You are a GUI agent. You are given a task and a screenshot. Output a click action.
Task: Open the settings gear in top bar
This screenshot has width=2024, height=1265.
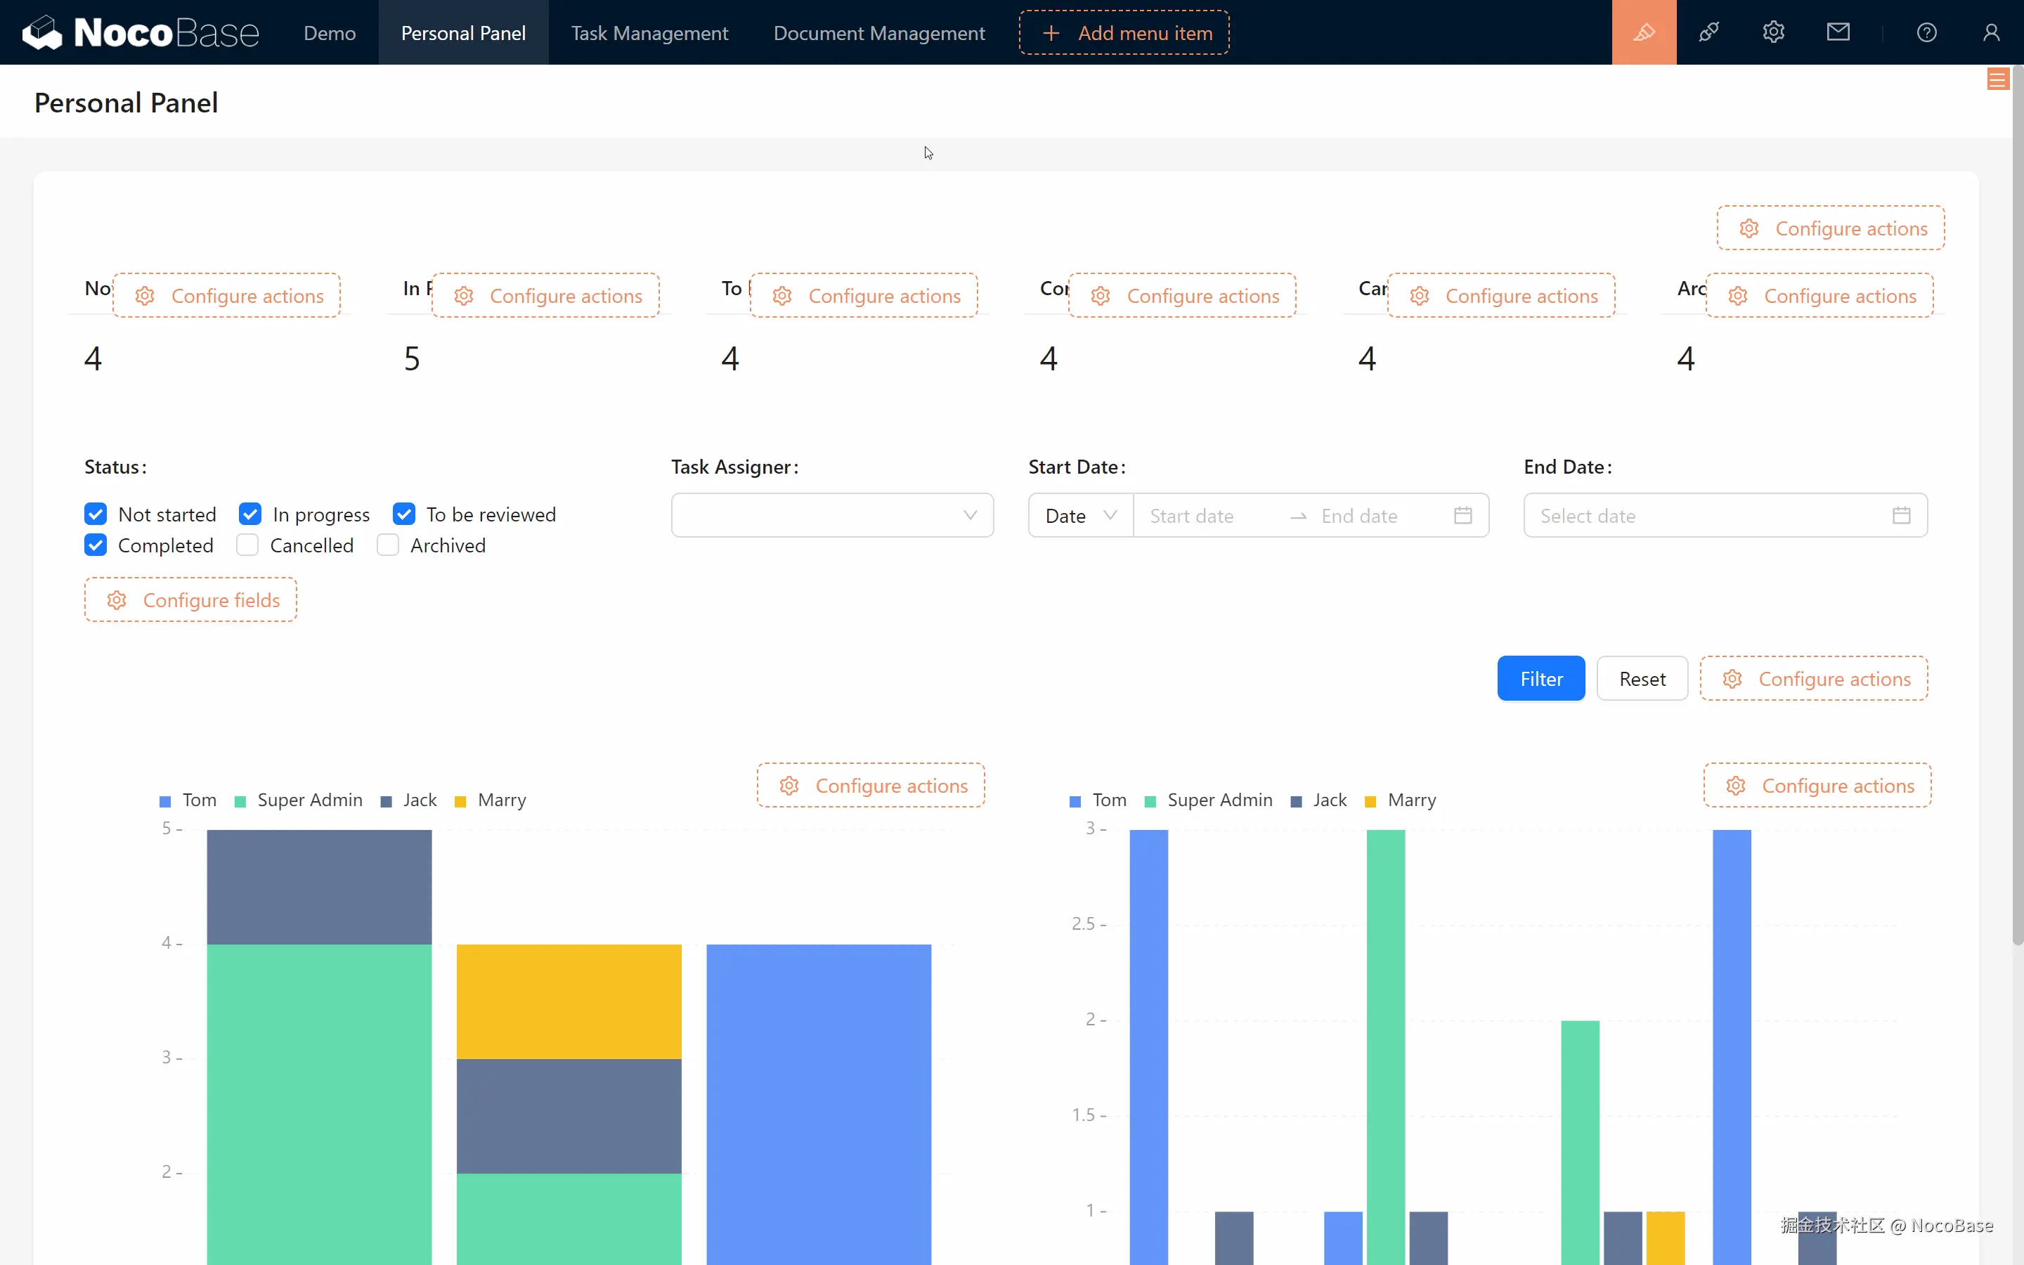[1773, 32]
